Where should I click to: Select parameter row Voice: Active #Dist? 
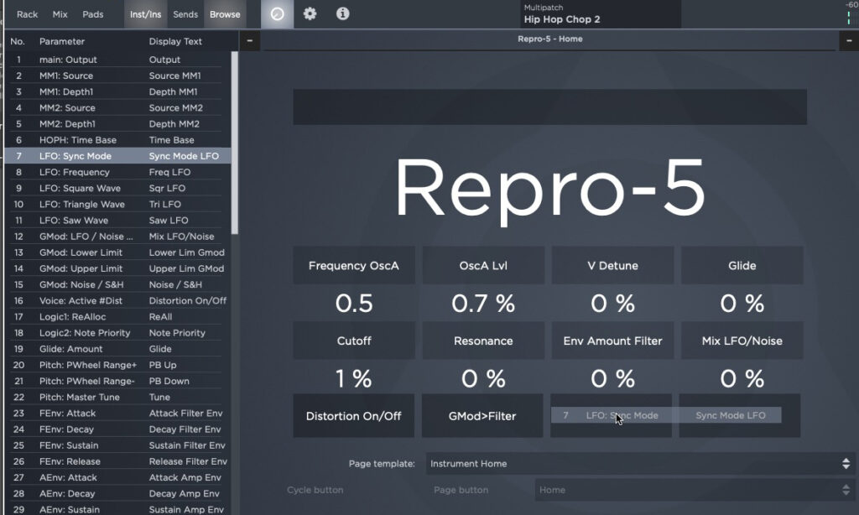[x=117, y=301]
